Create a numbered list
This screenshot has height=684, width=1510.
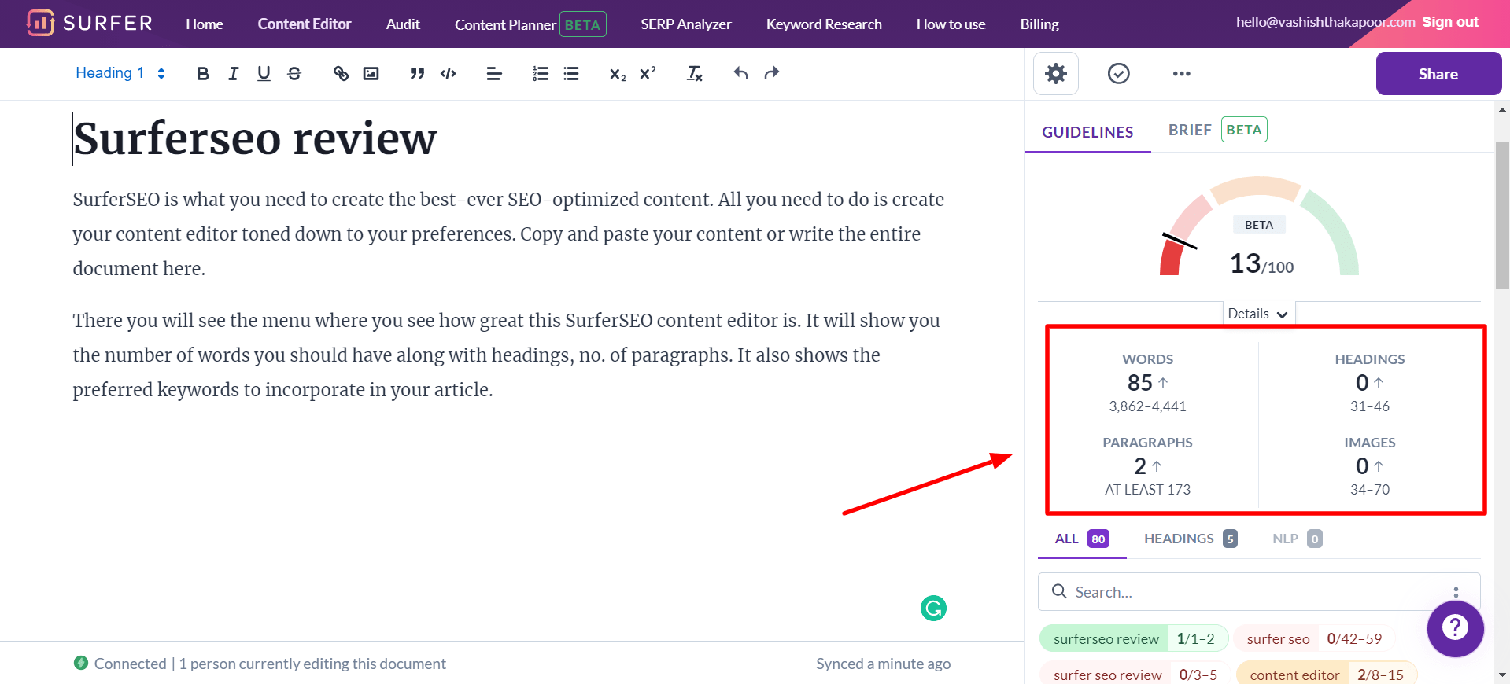541,73
